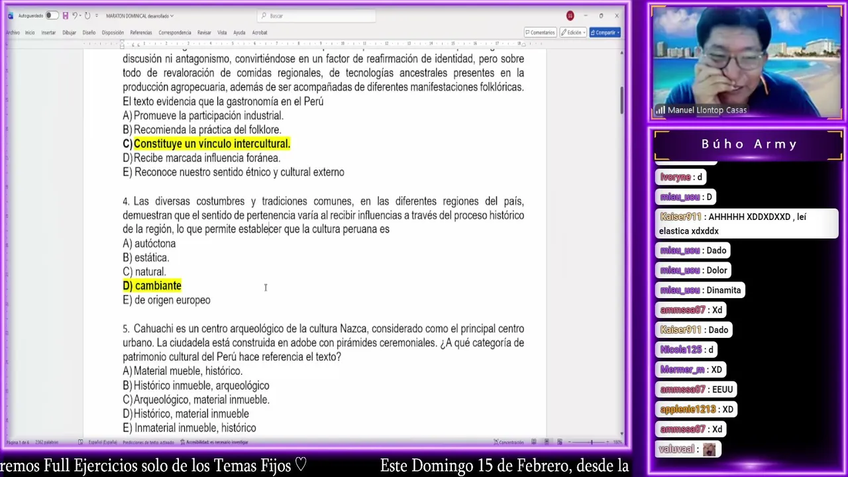This screenshot has width=848, height=477.
Task: Click highlighted answer D) cambiante
Action: (152, 286)
